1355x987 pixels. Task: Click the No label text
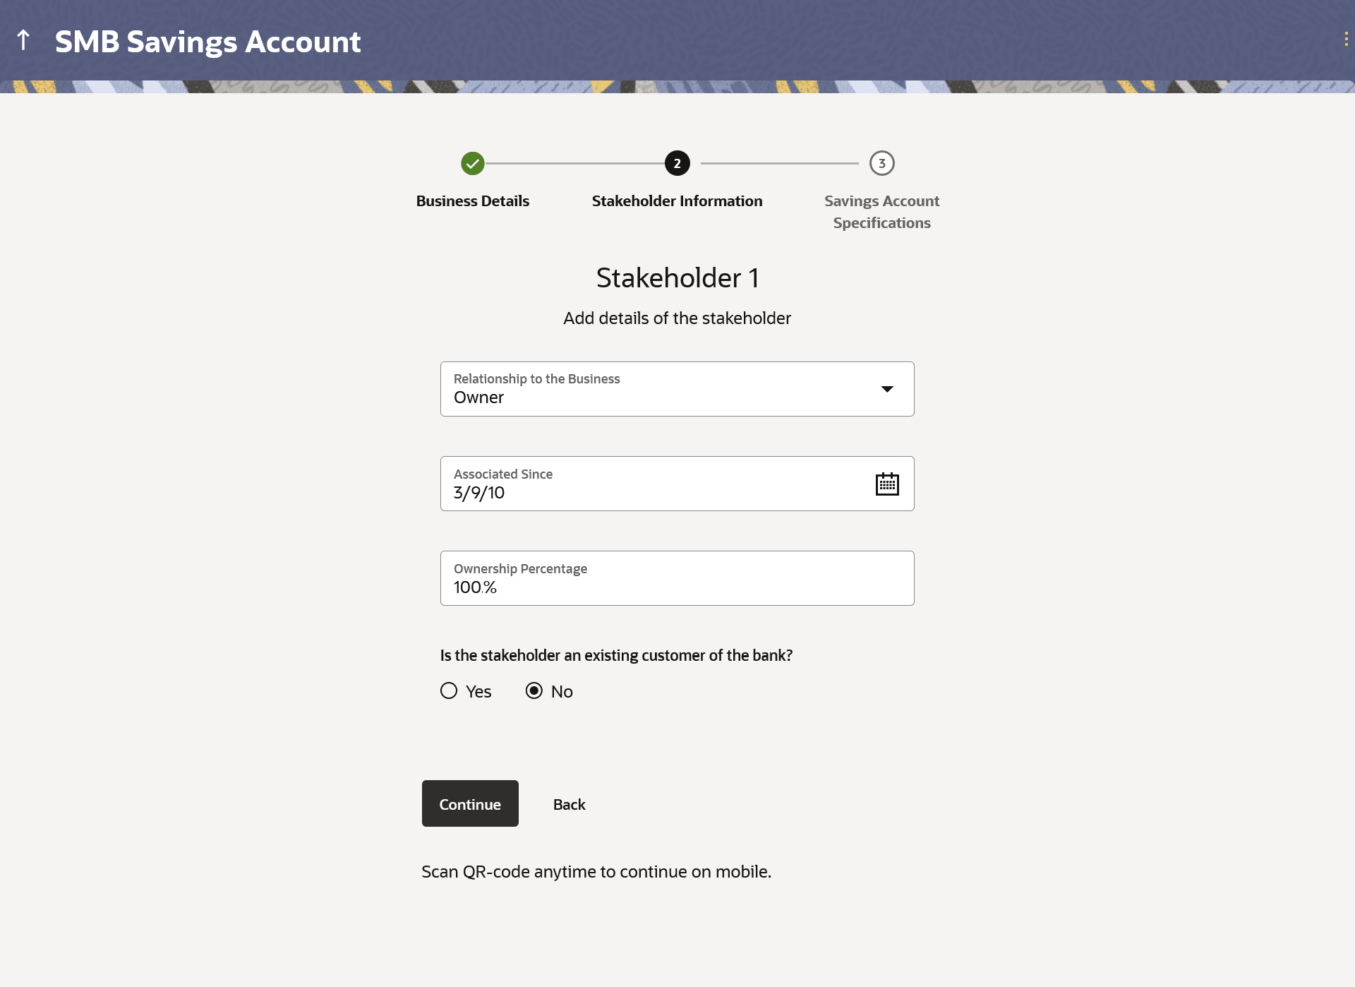562,692
